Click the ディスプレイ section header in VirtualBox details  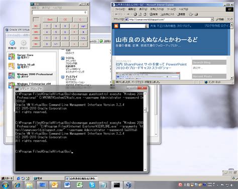coord(71,76)
